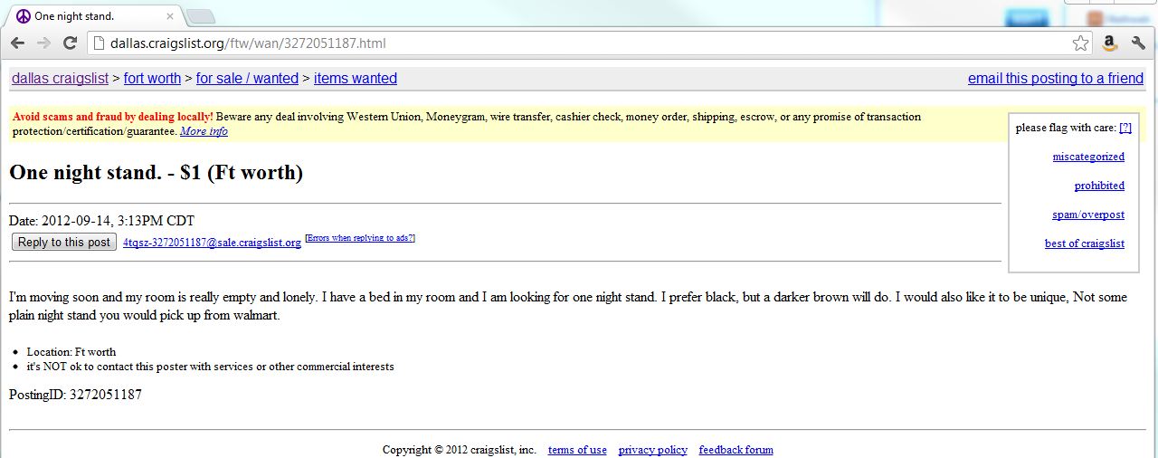Open the feedback forum footer link

coord(736,450)
